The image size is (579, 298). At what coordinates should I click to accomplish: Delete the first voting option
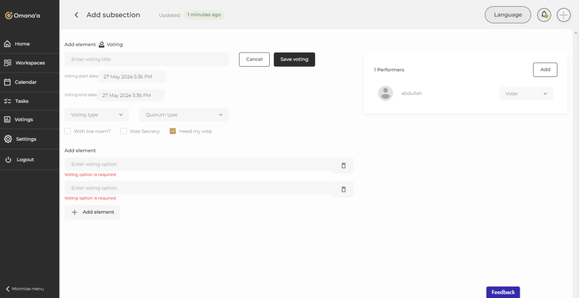343,165
